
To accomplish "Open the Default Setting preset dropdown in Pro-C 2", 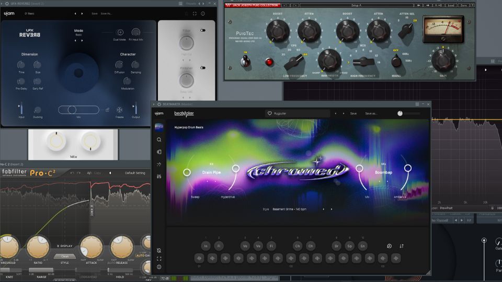I will pos(134,173).
